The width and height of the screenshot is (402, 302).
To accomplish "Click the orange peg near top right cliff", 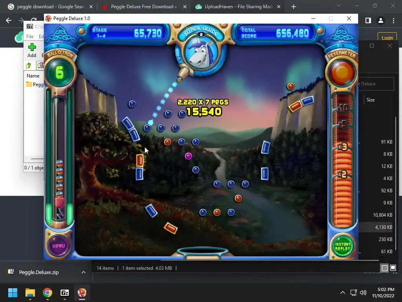I will click(x=291, y=86).
